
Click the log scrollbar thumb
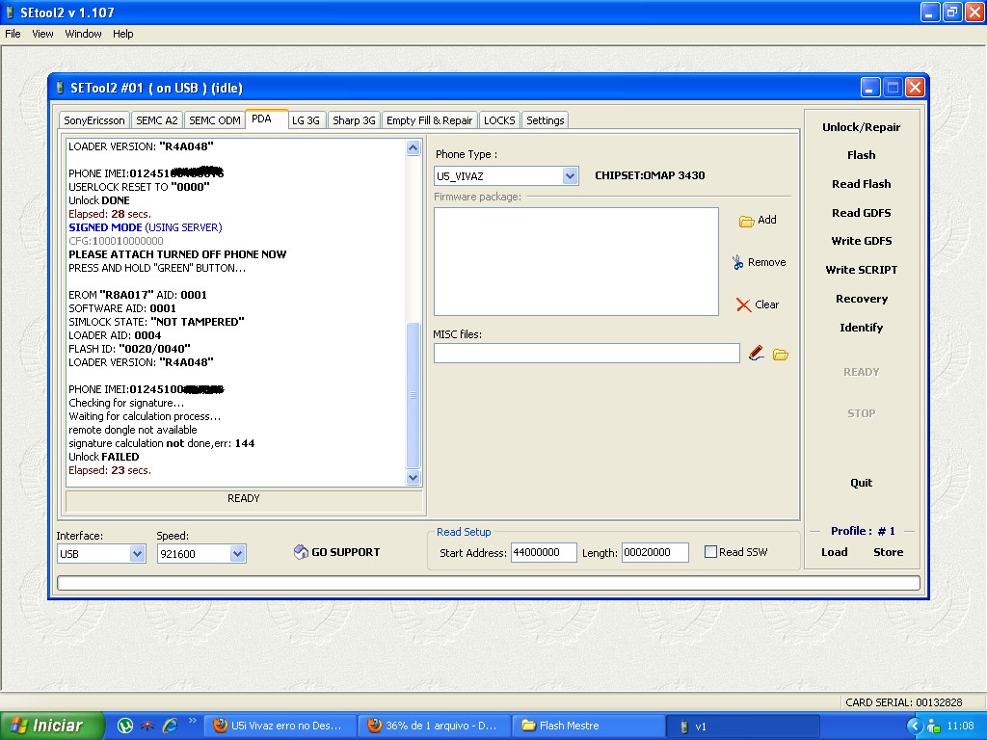click(x=413, y=394)
